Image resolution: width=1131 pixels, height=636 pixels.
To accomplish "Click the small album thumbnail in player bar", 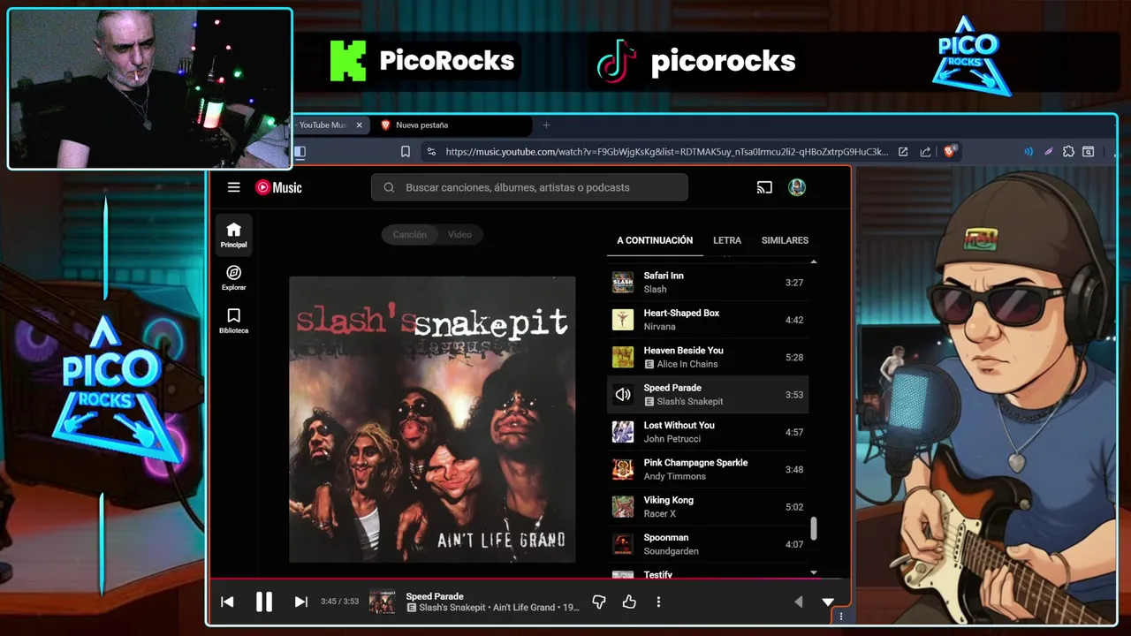I will click(383, 602).
